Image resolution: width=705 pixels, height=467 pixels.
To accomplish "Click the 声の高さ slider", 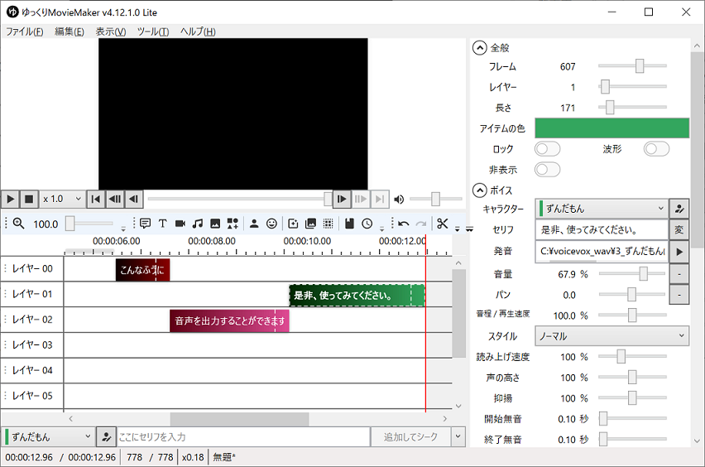I will (632, 377).
